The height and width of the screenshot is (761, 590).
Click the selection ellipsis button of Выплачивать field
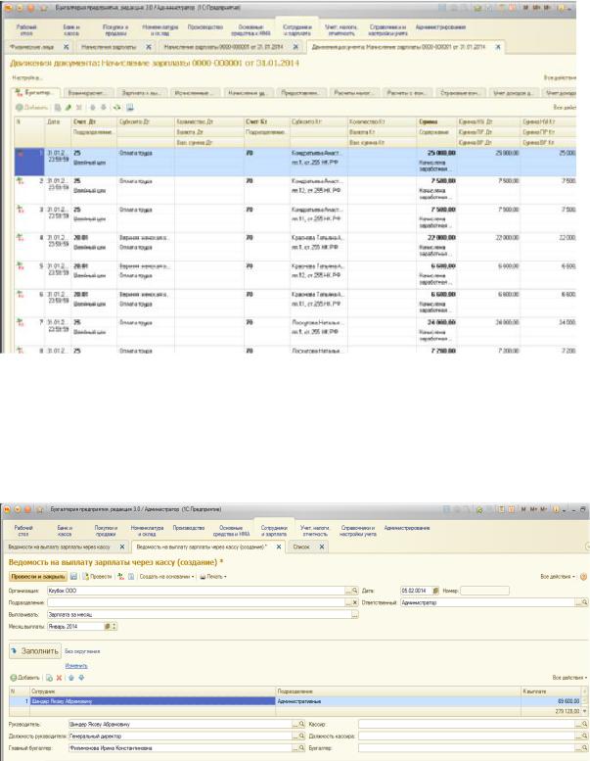pyautogui.click(x=355, y=614)
